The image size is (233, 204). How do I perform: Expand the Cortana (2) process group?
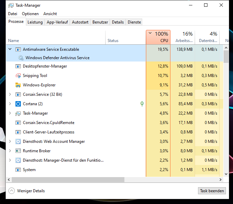(x=10, y=104)
